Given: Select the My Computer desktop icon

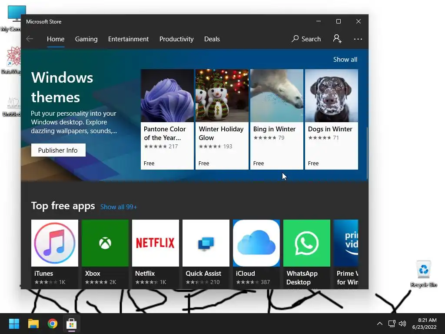Looking at the screenshot, I should click(x=11, y=18).
